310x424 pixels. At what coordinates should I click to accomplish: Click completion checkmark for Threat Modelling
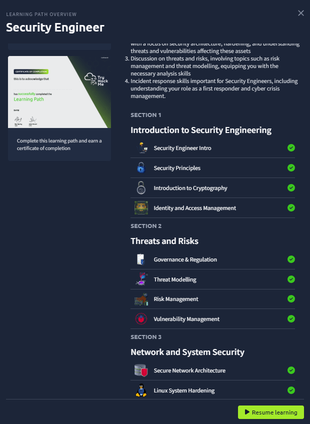point(291,279)
